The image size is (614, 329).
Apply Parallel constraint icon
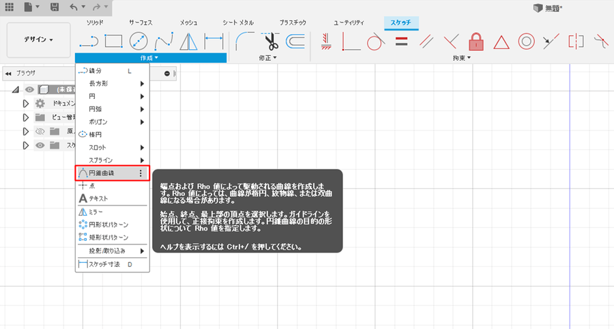click(426, 41)
